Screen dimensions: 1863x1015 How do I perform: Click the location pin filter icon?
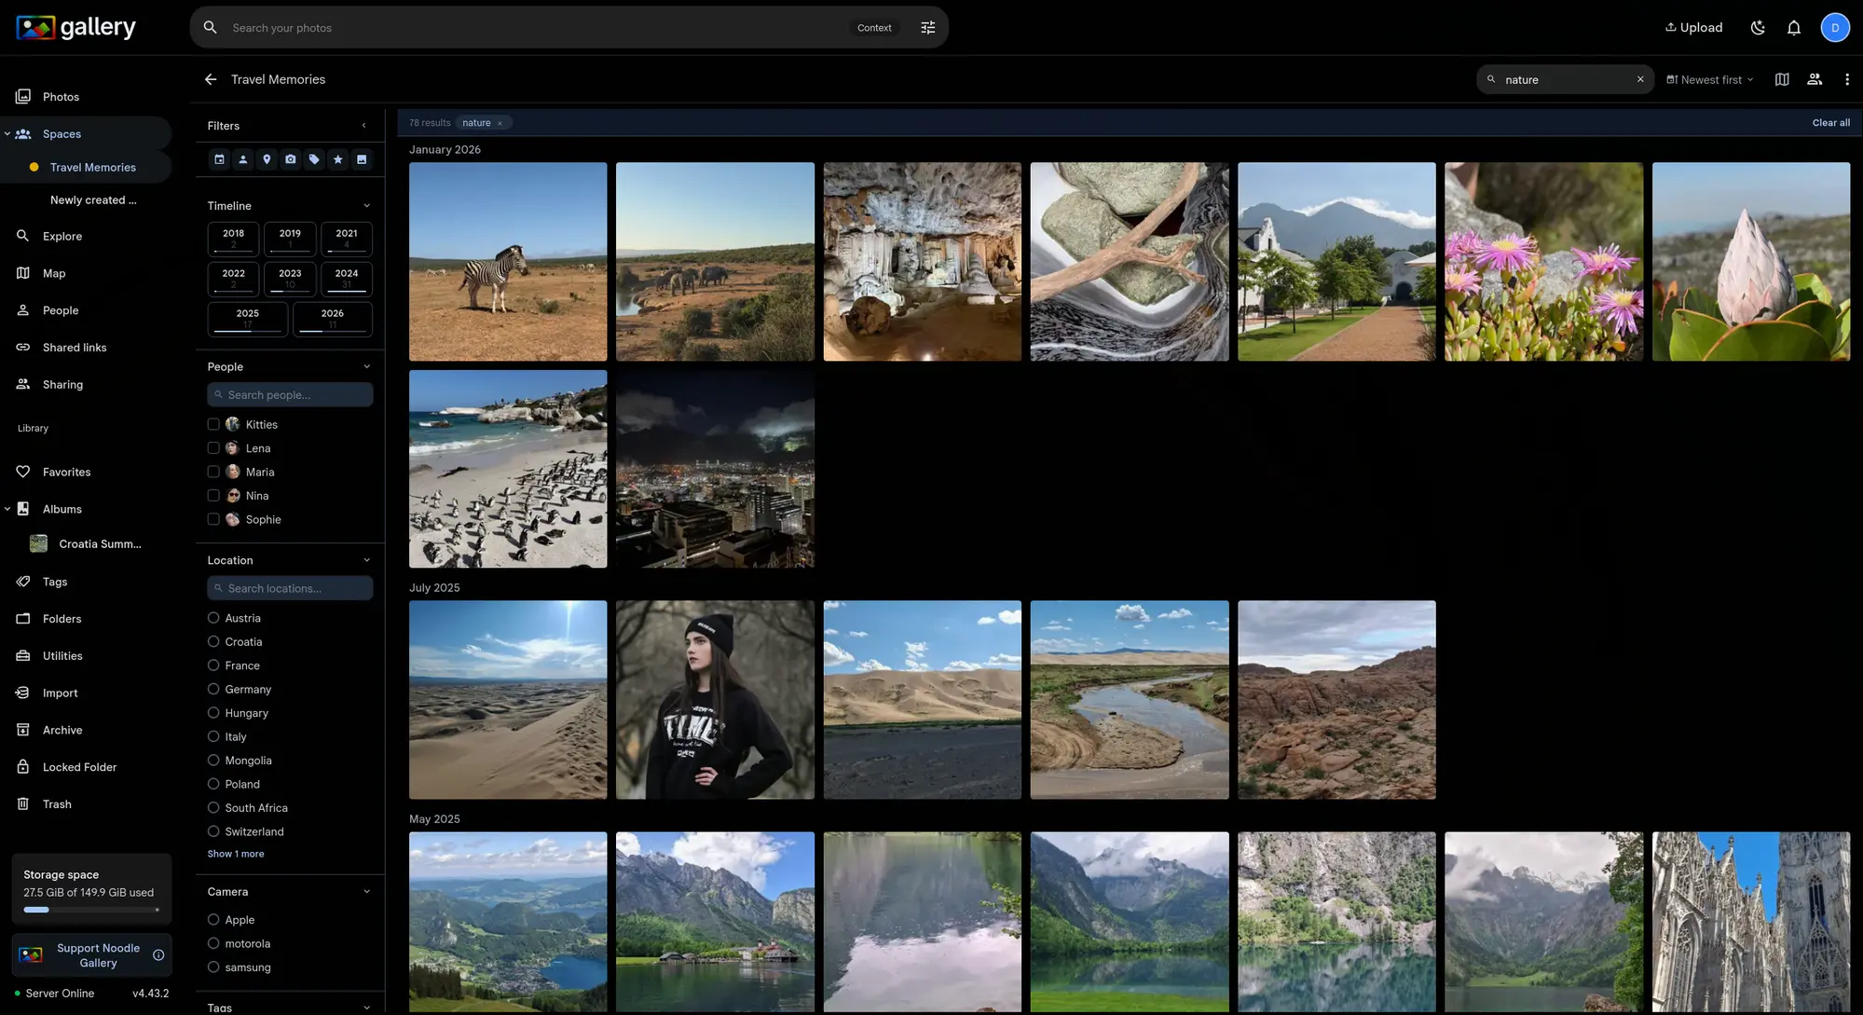(x=267, y=159)
